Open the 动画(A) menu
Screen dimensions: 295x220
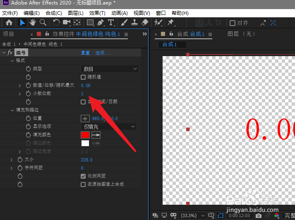(x=120, y=13)
